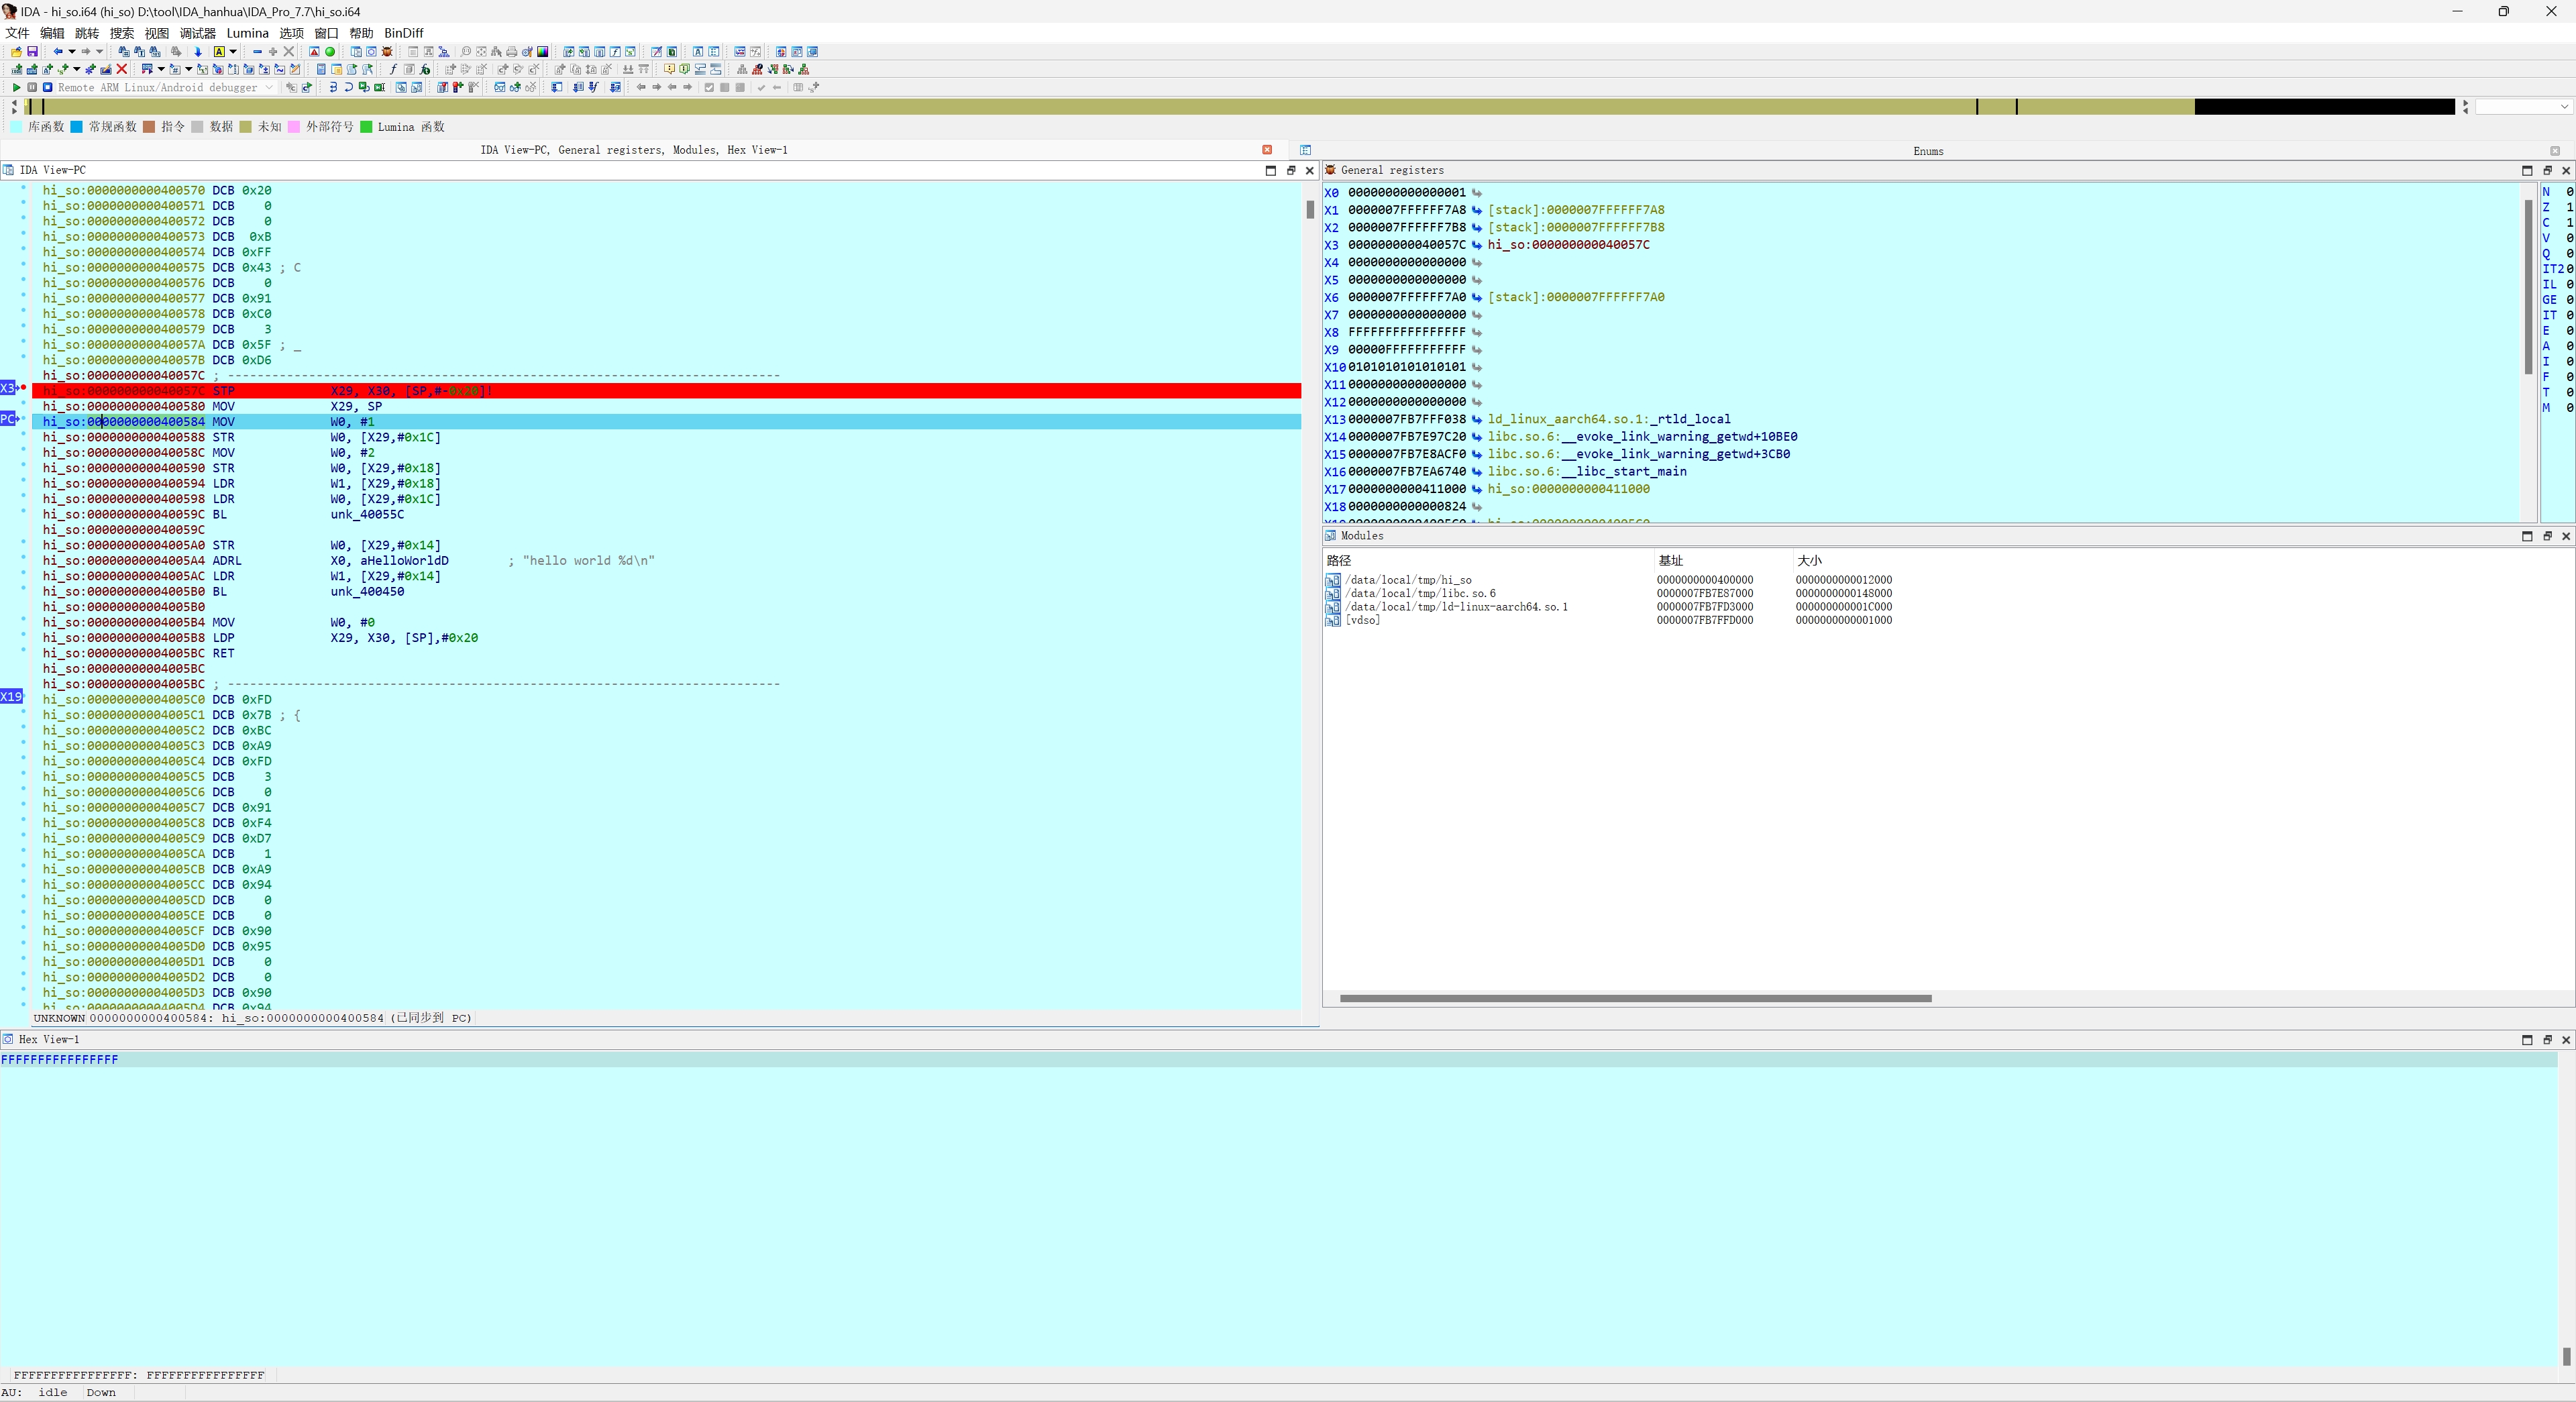
Task: Click the print icon in the toolbar
Action: point(512,52)
